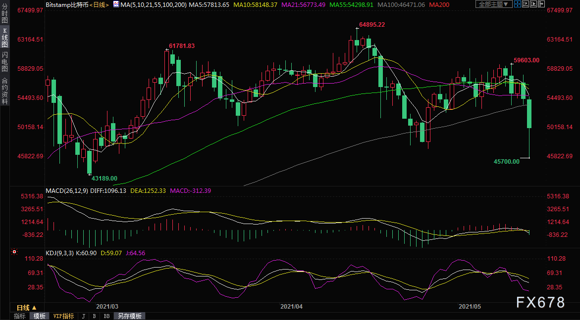Screen dimensions: 580x320
Task: Click right axis KDJ value 28.35
Action: (554, 287)
